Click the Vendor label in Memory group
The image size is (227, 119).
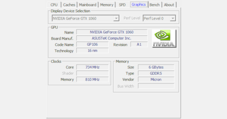pyautogui.click(x=128, y=79)
